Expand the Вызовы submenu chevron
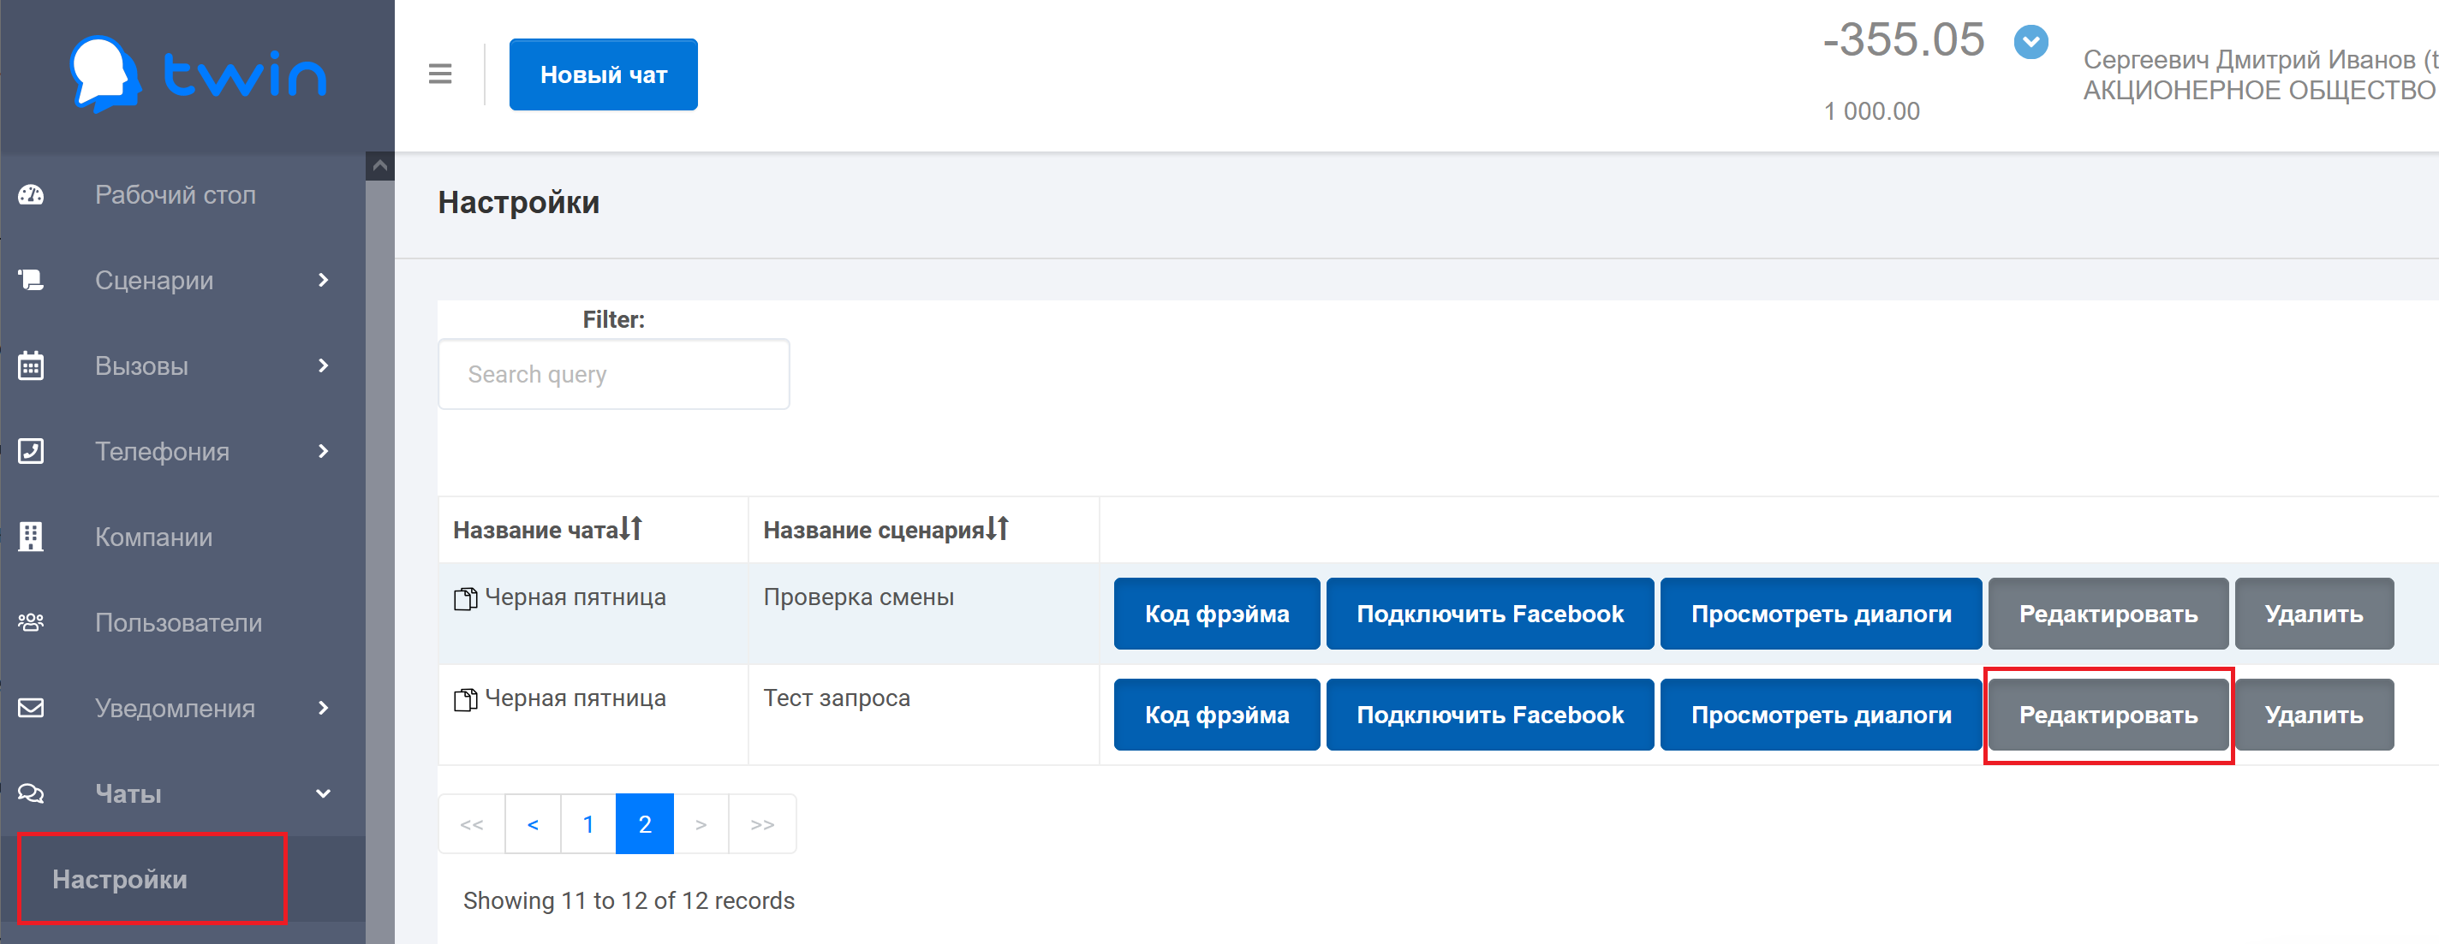The image size is (2439, 944). [324, 366]
